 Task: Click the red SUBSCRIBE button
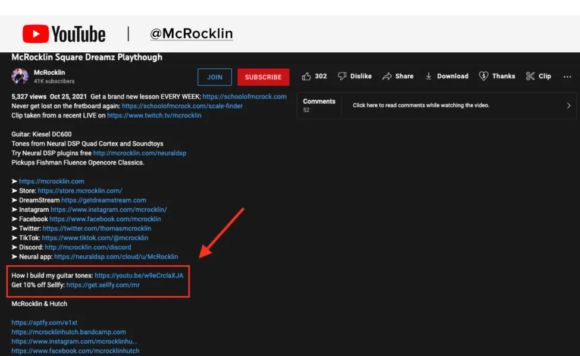point(264,77)
